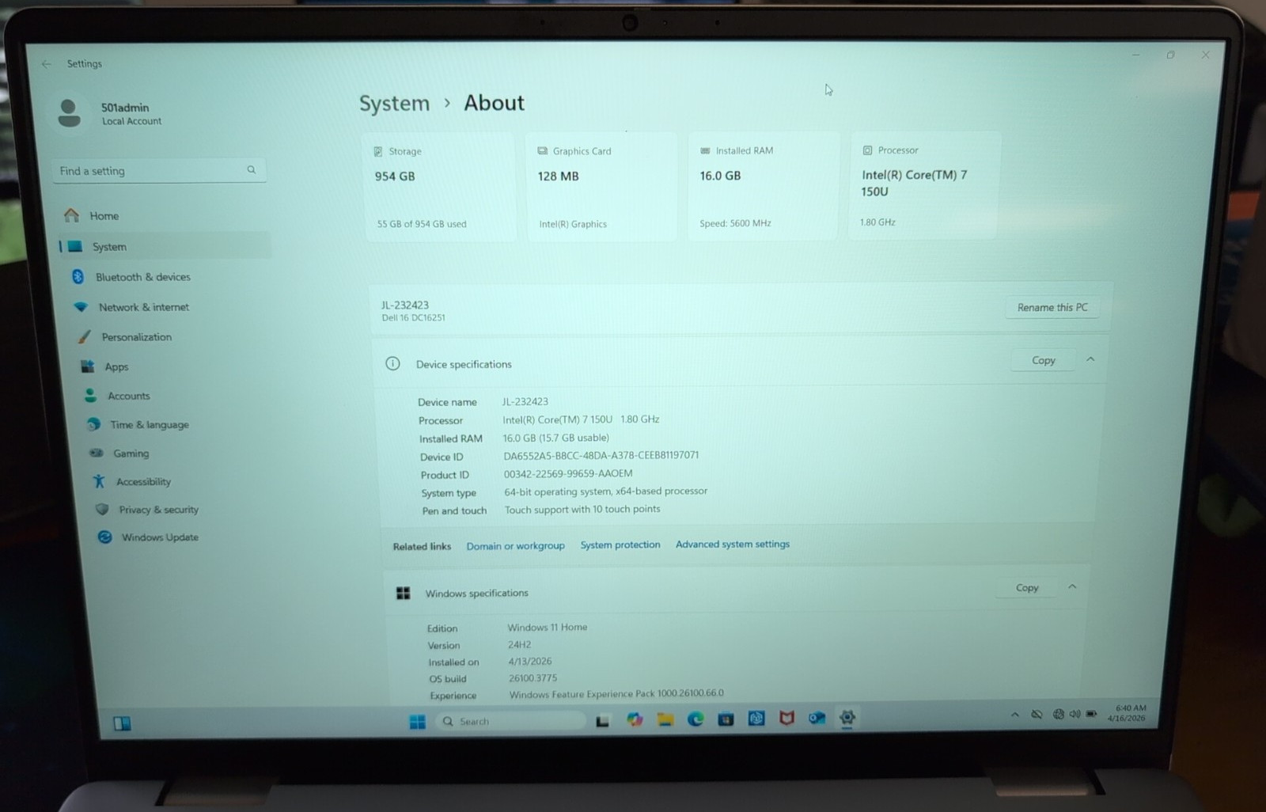Click the Accessibility figure icon
This screenshot has height=812, width=1266.
click(x=99, y=481)
